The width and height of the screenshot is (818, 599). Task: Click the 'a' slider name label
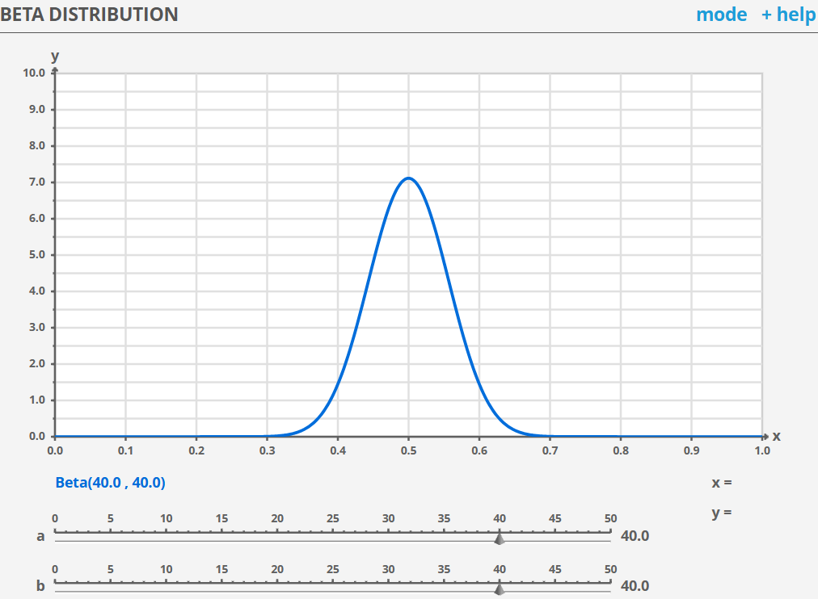[40, 536]
